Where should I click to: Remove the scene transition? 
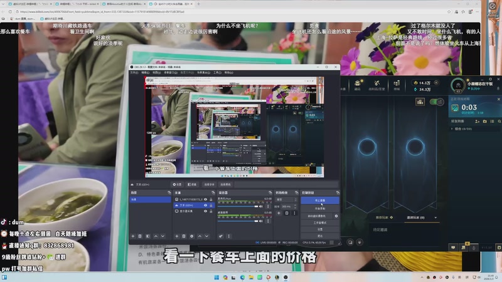coord(287,213)
